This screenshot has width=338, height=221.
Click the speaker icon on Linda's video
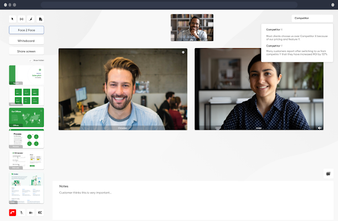320,128
